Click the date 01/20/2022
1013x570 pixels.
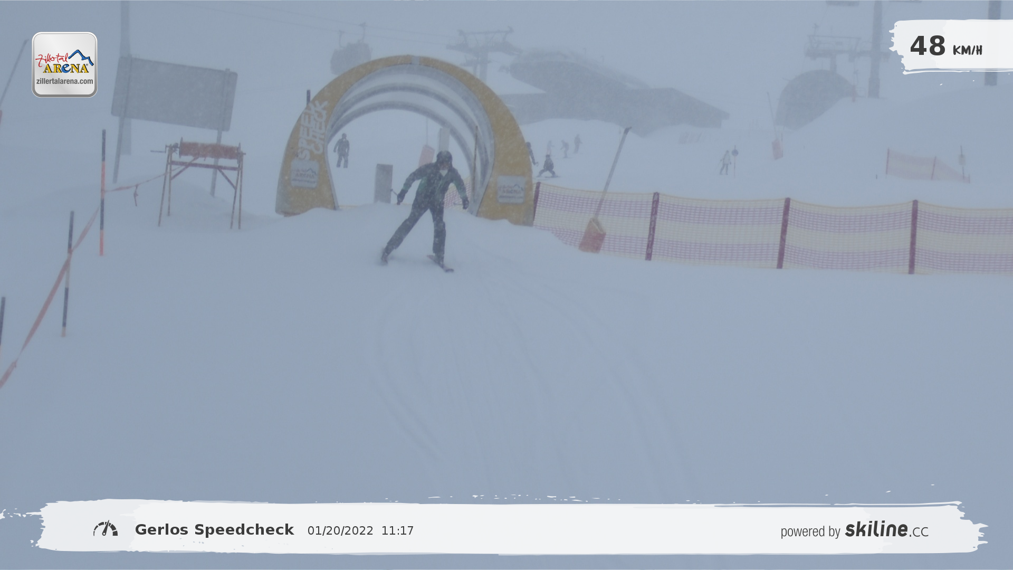340,531
